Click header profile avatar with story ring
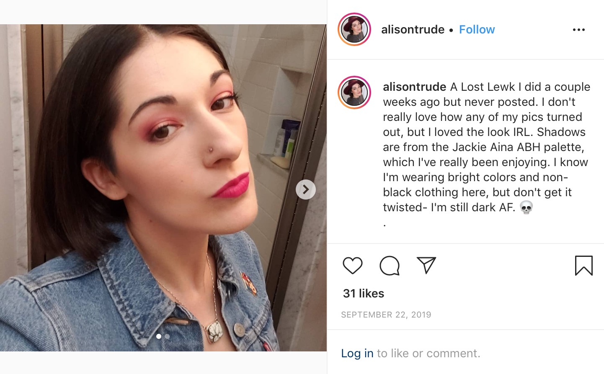This screenshot has height=374, width=604. click(x=354, y=29)
